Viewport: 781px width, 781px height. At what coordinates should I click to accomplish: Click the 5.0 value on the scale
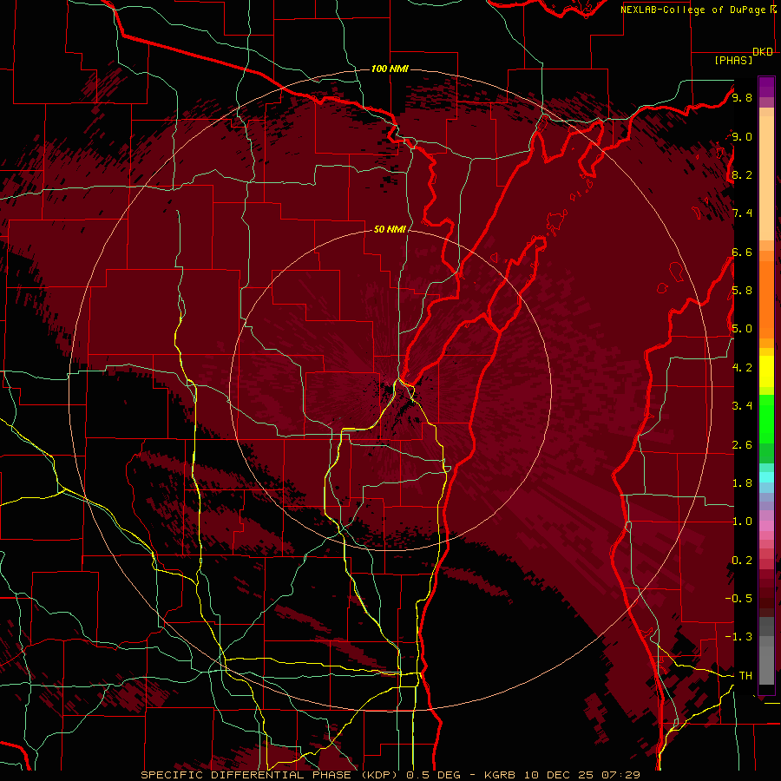[742, 329]
